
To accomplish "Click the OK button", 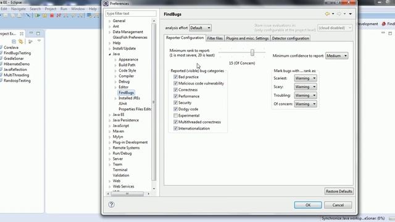I will pos(308,205).
